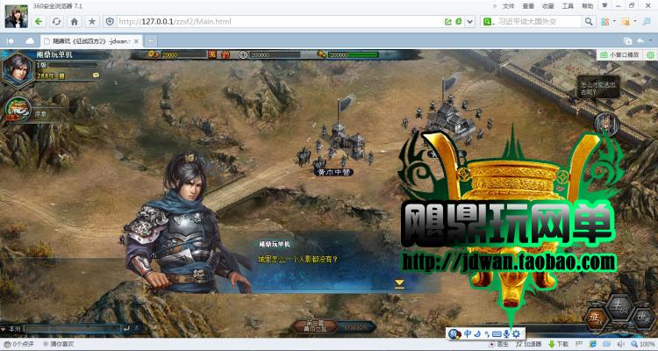Click the browser back button
This screenshot has height=351, width=658.
point(39,20)
